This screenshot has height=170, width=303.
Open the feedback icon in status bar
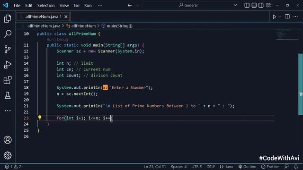point(286,167)
